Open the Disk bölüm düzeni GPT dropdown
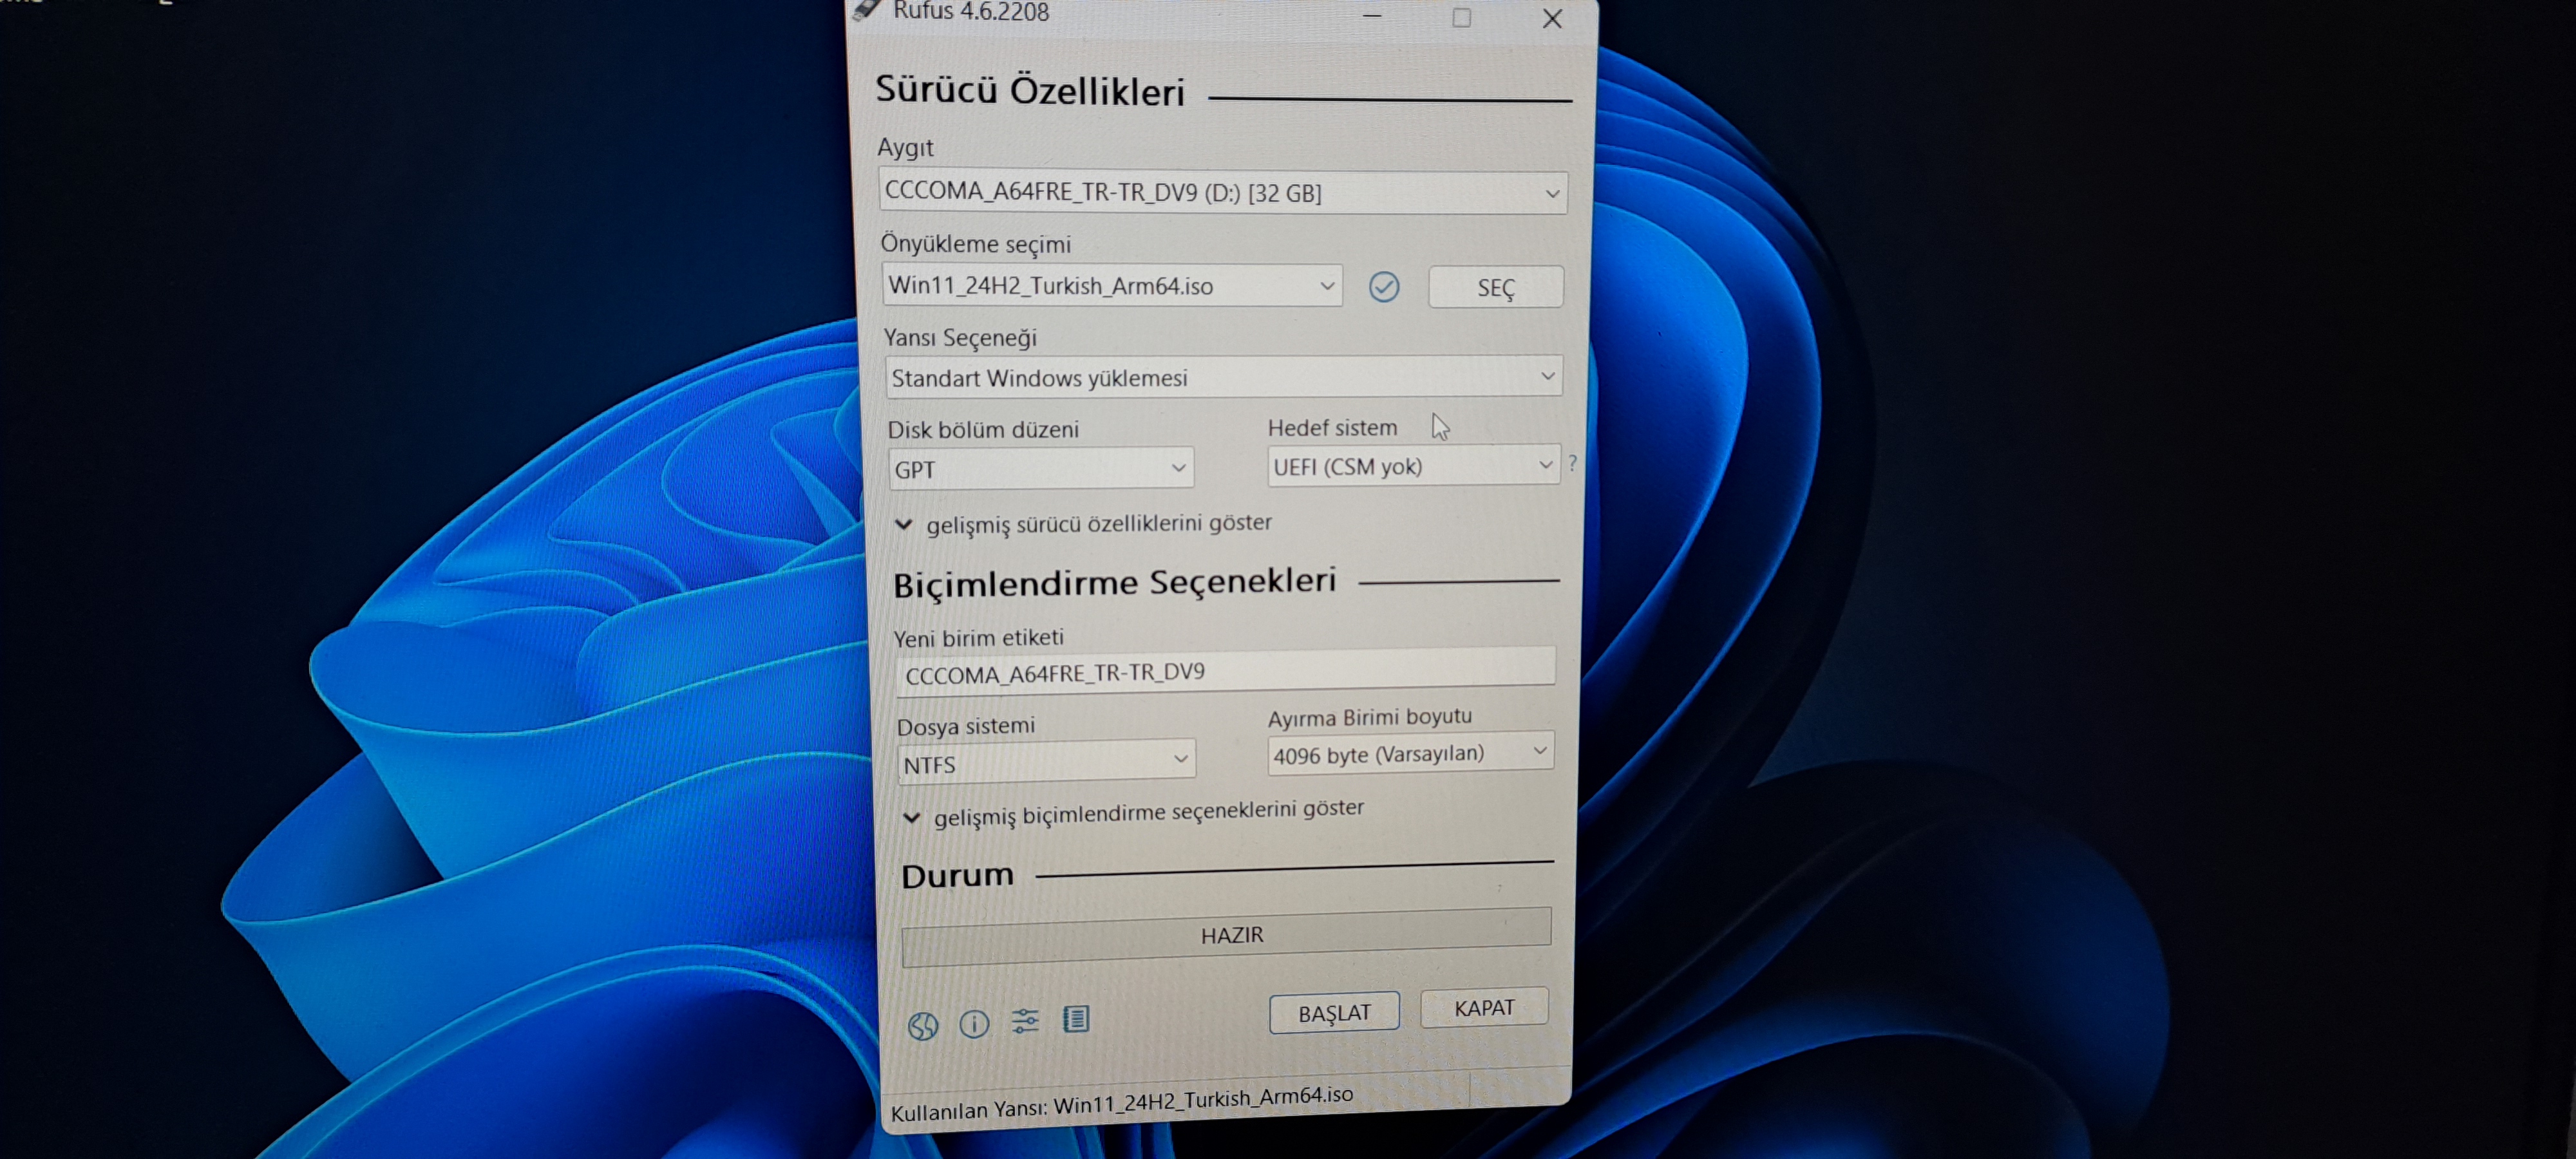This screenshot has width=2576, height=1159. pyautogui.click(x=1041, y=468)
